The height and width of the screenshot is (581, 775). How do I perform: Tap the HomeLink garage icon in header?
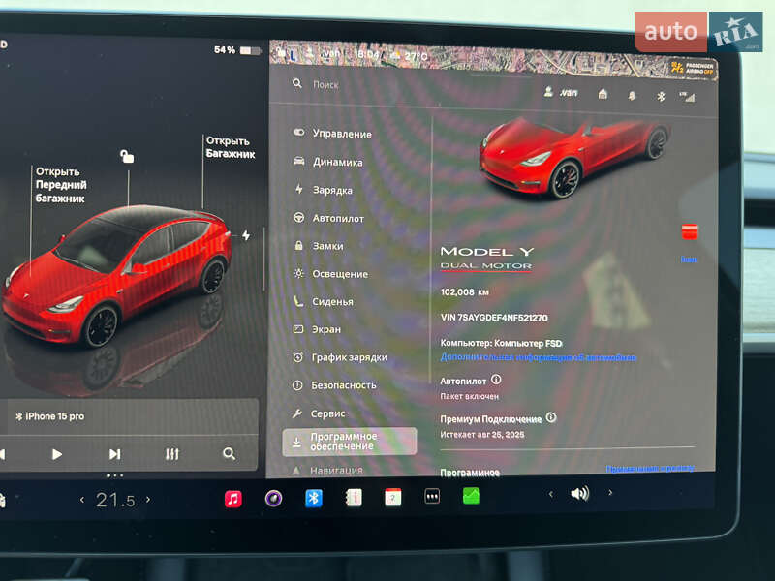tap(603, 94)
